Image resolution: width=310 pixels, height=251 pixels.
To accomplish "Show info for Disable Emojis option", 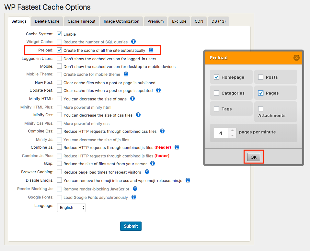I will tap(188, 180).
